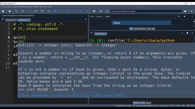Screen dimensions: 195x109
Task: Save all open files
Action: click(23, 11)
